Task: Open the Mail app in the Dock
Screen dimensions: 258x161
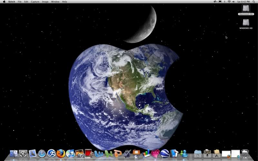Action: click(x=33, y=154)
